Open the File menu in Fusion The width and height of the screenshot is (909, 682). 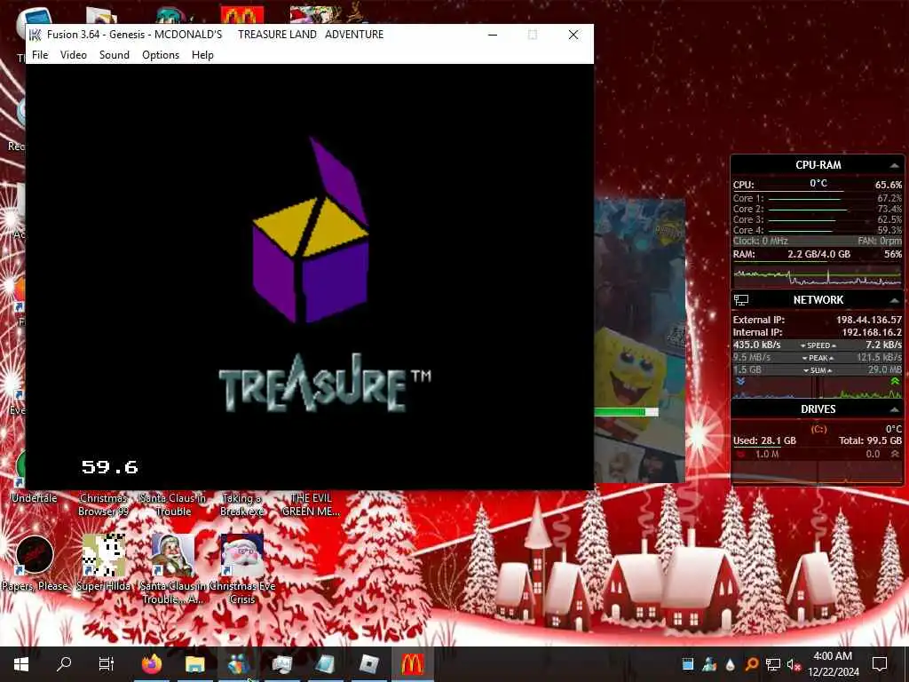40,54
